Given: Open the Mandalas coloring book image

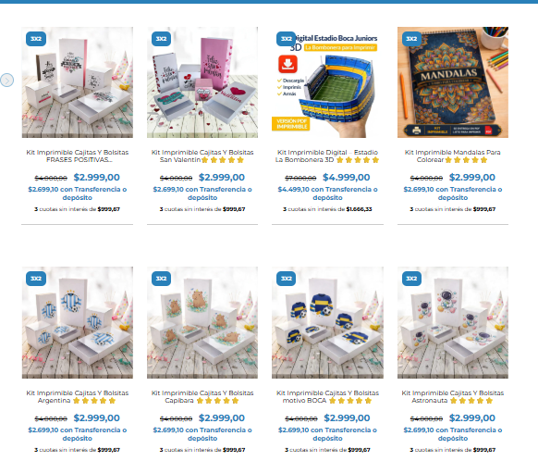Looking at the screenshot, I should tap(453, 82).
